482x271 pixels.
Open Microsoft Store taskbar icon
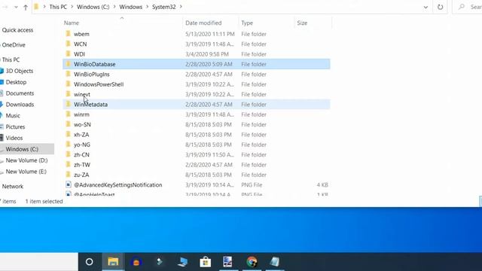click(x=205, y=262)
